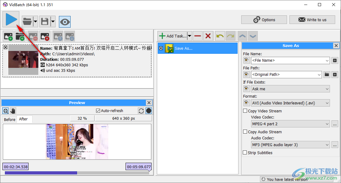Open the If File Exists dropdown
Image resolution: width=341 pixels, height=183 pixels.
(x=290, y=89)
